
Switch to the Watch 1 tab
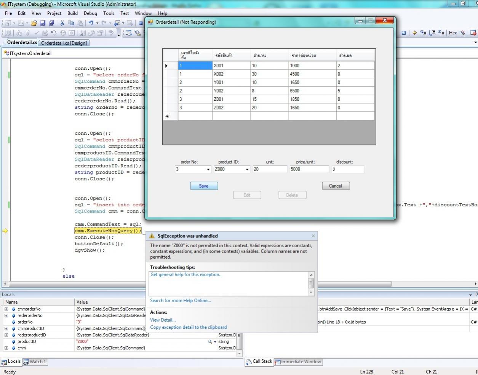click(35, 362)
